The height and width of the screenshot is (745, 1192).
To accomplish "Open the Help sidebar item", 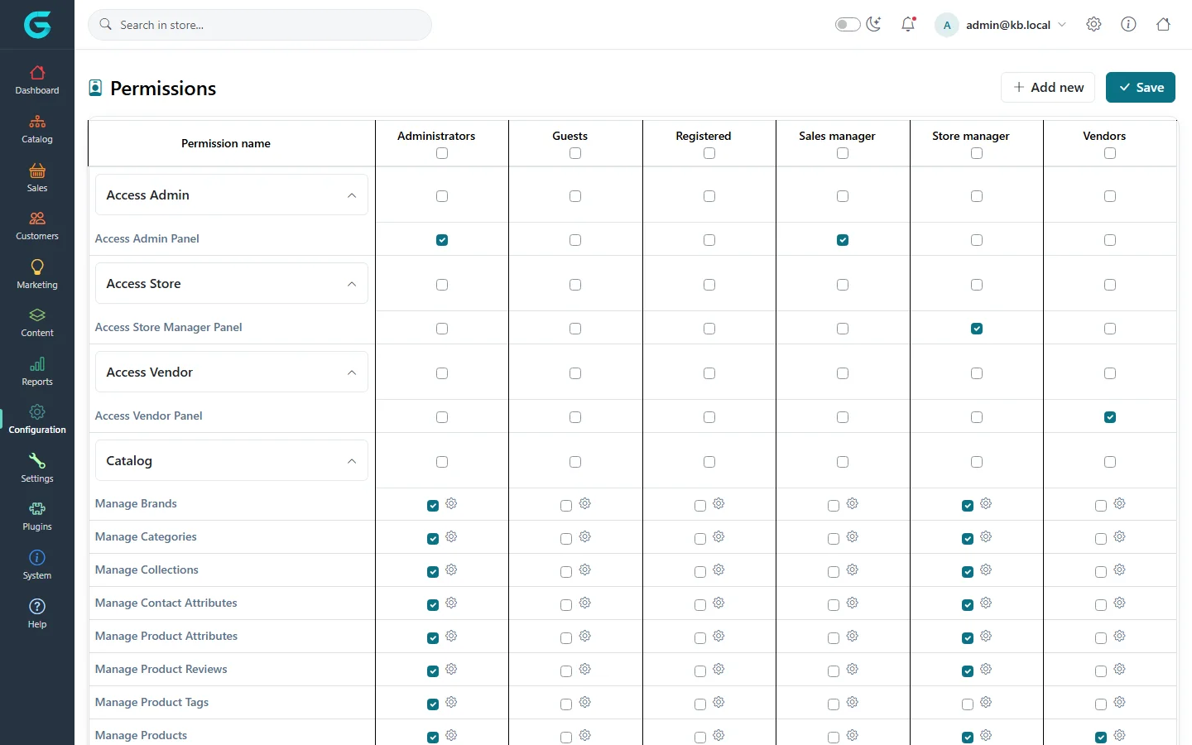I will (37, 614).
